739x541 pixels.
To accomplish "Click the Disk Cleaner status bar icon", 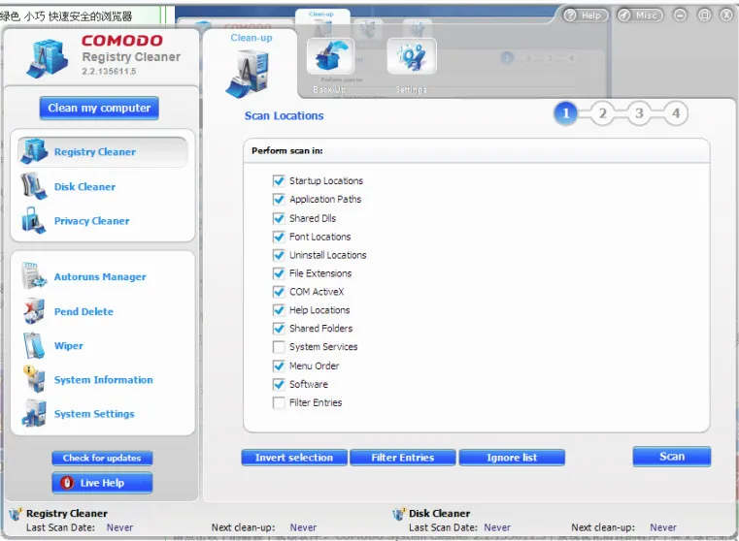I will click(398, 514).
